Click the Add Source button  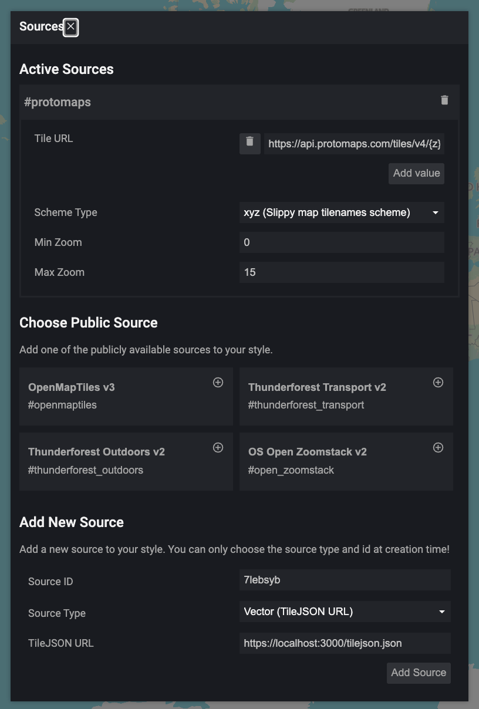pyautogui.click(x=419, y=673)
